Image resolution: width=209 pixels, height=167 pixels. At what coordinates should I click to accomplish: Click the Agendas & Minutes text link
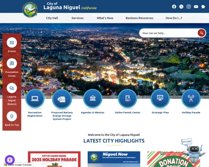coord(93,112)
